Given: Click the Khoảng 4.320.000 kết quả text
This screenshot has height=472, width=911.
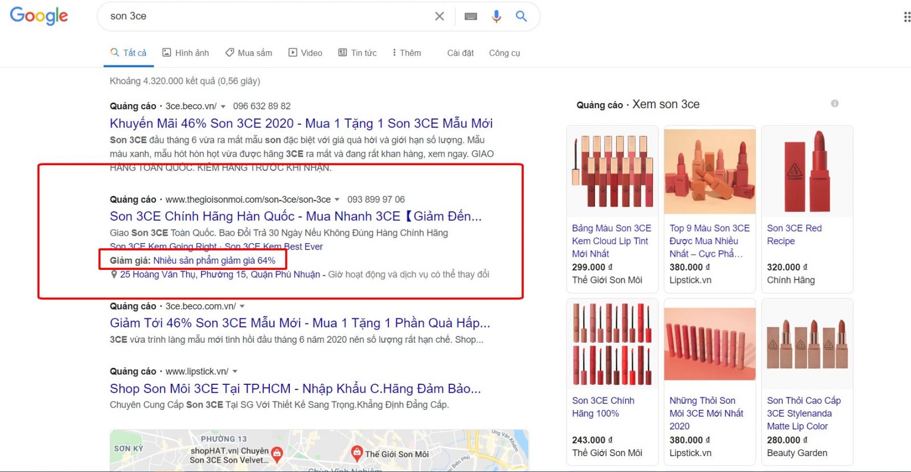Looking at the screenshot, I should pyautogui.click(x=185, y=81).
